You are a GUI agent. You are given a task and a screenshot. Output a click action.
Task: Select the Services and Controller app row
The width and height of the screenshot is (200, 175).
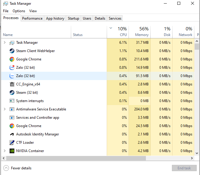click(38, 118)
